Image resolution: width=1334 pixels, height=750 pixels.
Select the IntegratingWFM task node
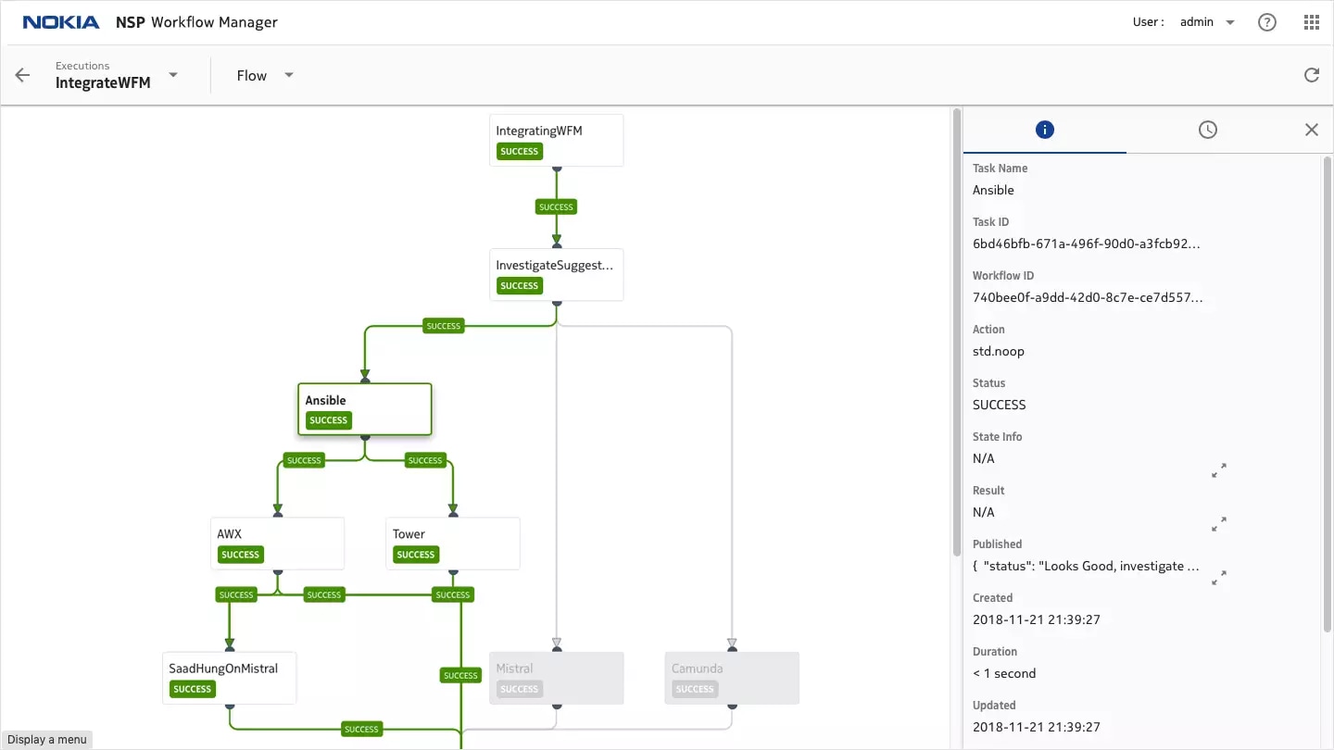(x=556, y=141)
